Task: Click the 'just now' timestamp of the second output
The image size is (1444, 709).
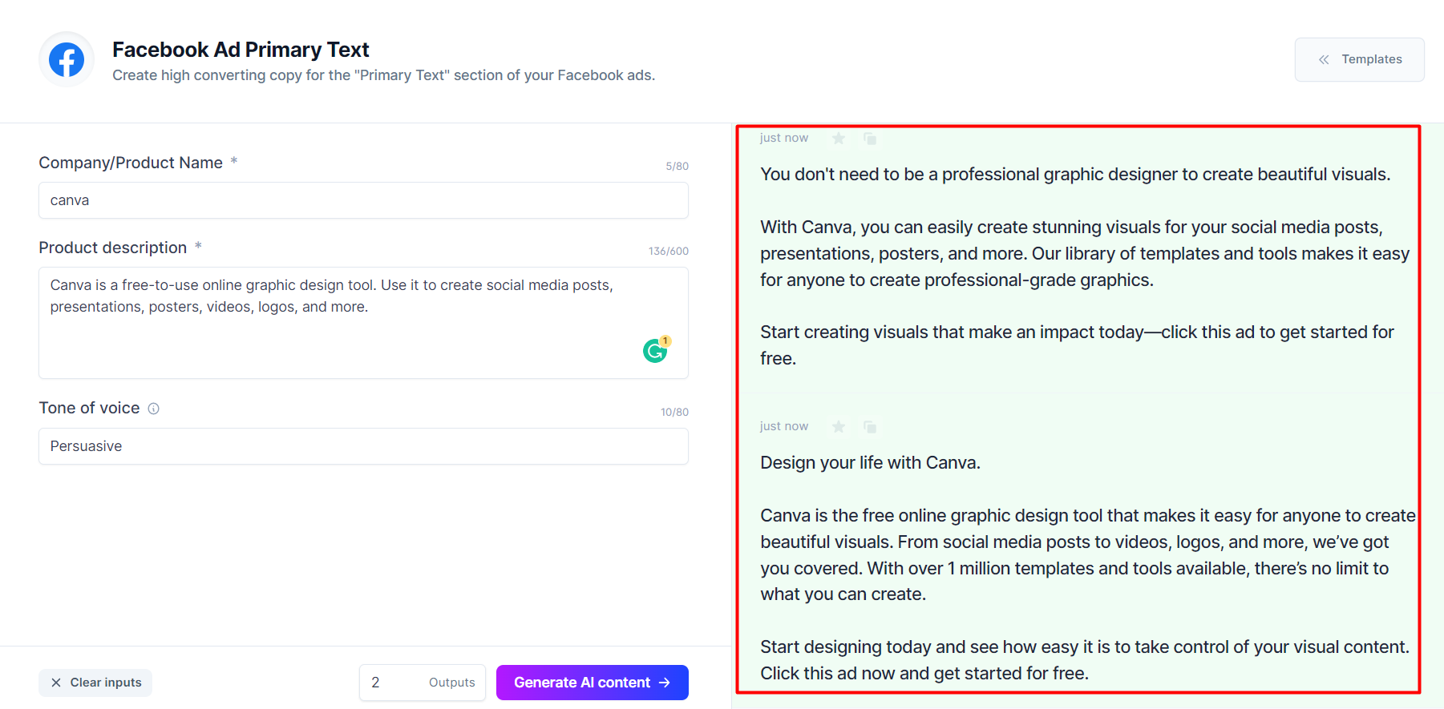Action: [x=784, y=426]
